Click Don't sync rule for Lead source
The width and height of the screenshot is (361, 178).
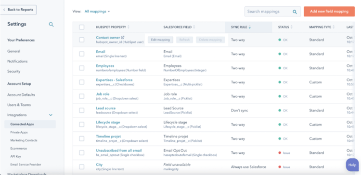tap(239, 110)
